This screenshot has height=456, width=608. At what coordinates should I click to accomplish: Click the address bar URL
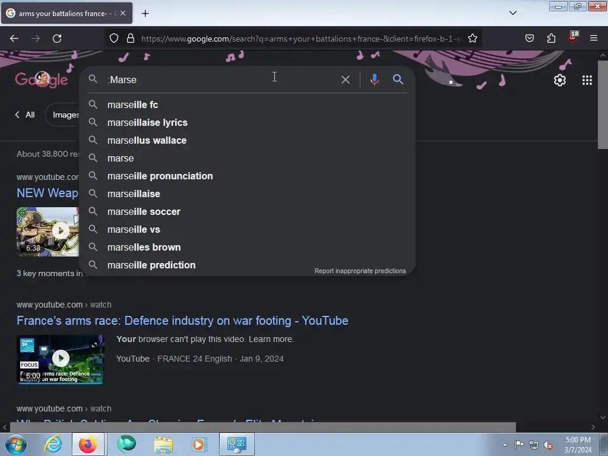point(300,39)
